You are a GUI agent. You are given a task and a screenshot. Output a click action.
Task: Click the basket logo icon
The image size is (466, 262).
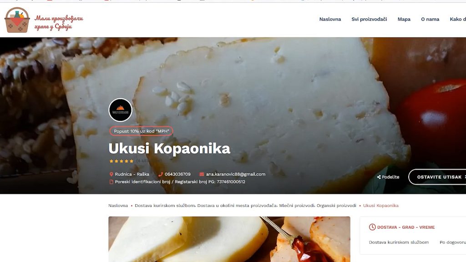[x=17, y=20]
